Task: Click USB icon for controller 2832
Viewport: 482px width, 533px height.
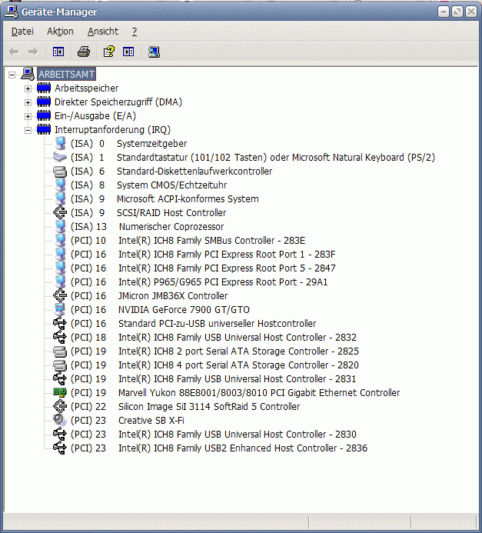Action: [x=60, y=337]
